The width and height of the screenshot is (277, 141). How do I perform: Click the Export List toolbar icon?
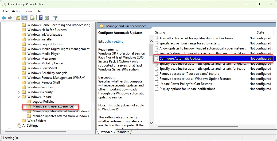pyautogui.click(x=33, y=18)
